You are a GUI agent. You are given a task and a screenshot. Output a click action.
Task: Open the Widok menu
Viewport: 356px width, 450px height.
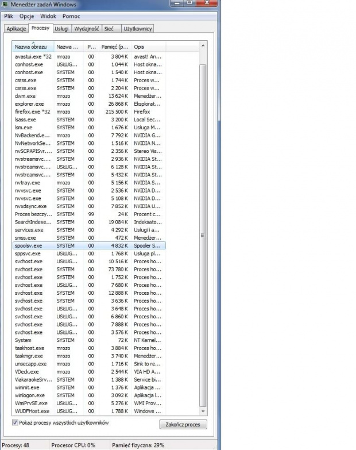[48, 16]
